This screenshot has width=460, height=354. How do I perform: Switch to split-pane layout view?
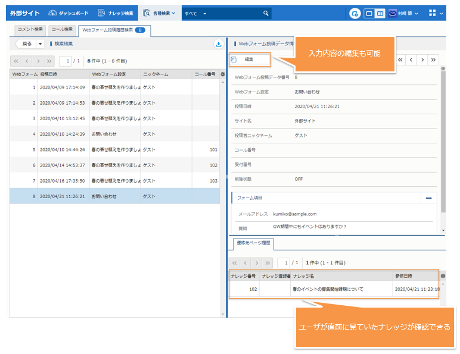point(380,13)
